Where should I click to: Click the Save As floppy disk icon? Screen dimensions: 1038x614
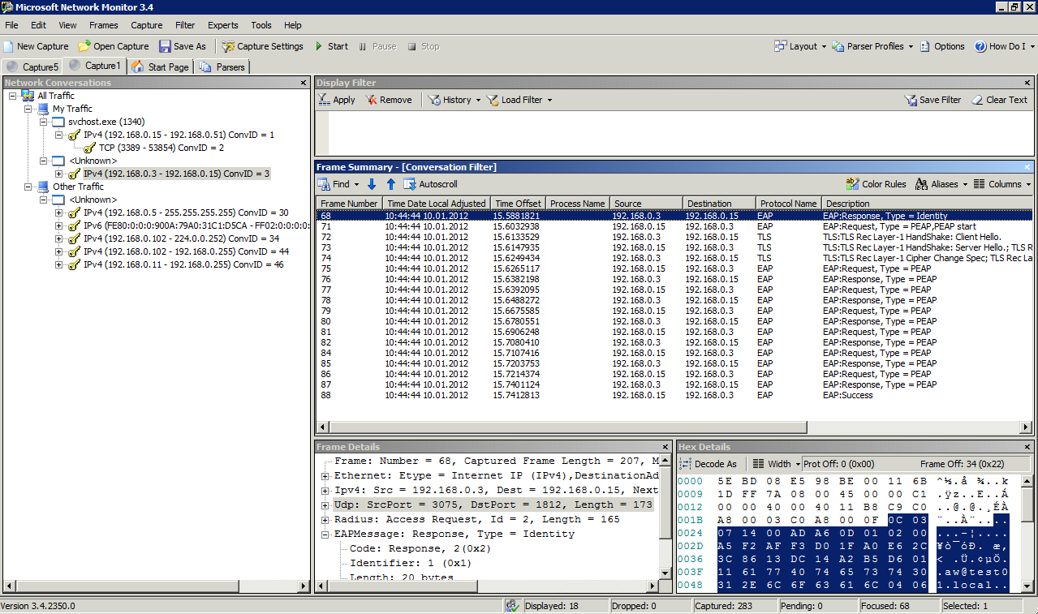pyautogui.click(x=165, y=47)
